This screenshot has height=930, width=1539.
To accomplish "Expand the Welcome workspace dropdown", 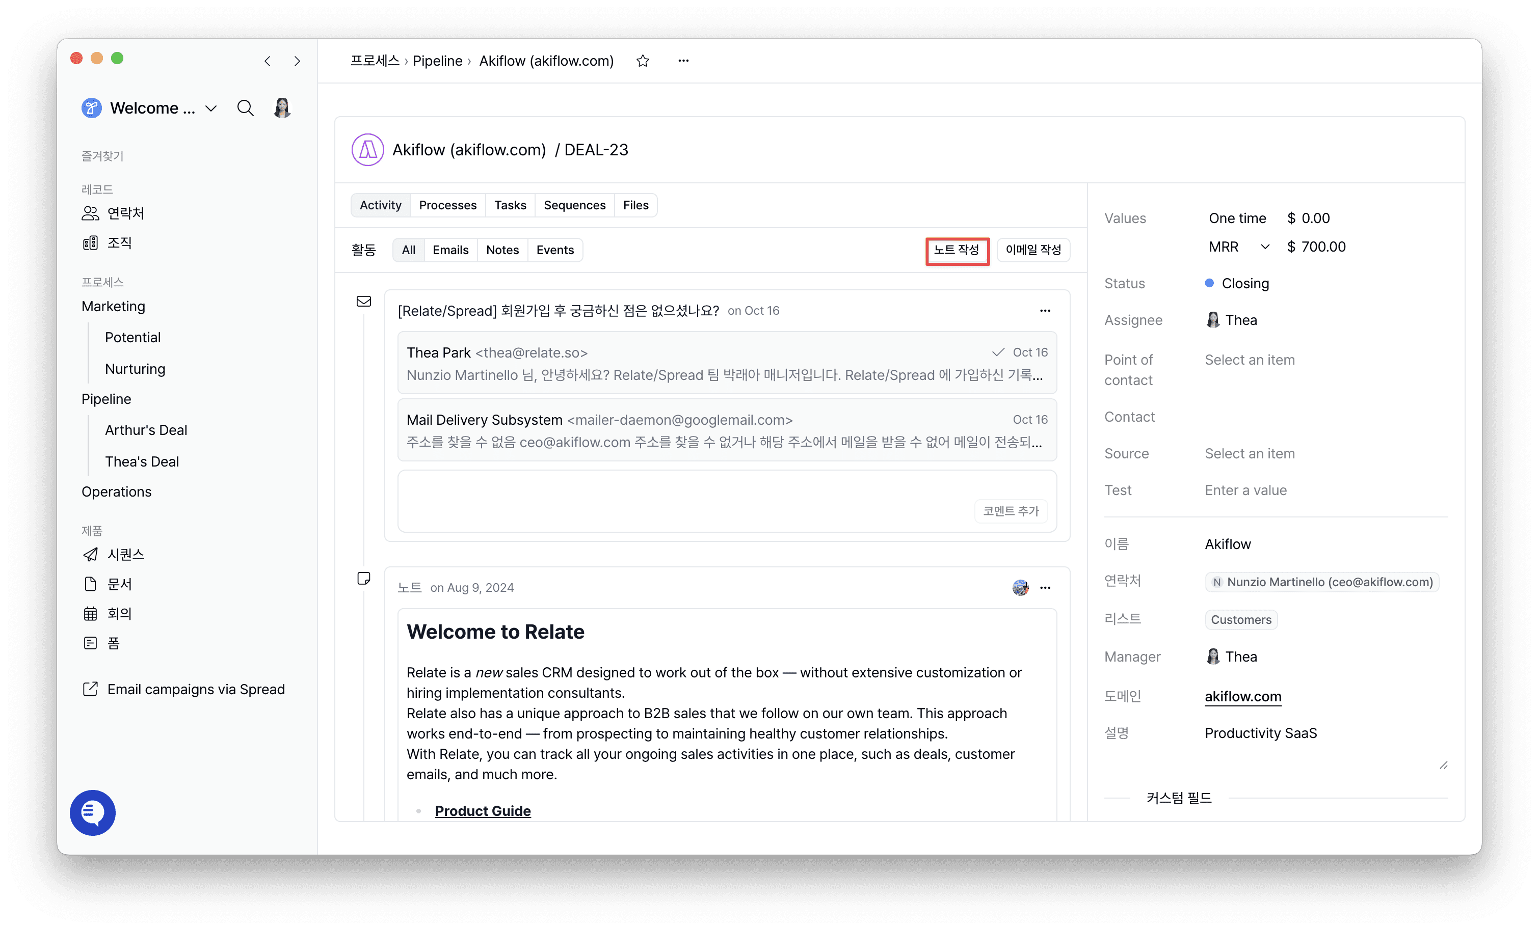I will click(x=211, y=108).
